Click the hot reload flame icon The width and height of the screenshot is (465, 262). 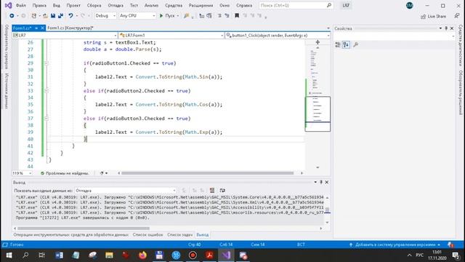(x=186, y=16)
